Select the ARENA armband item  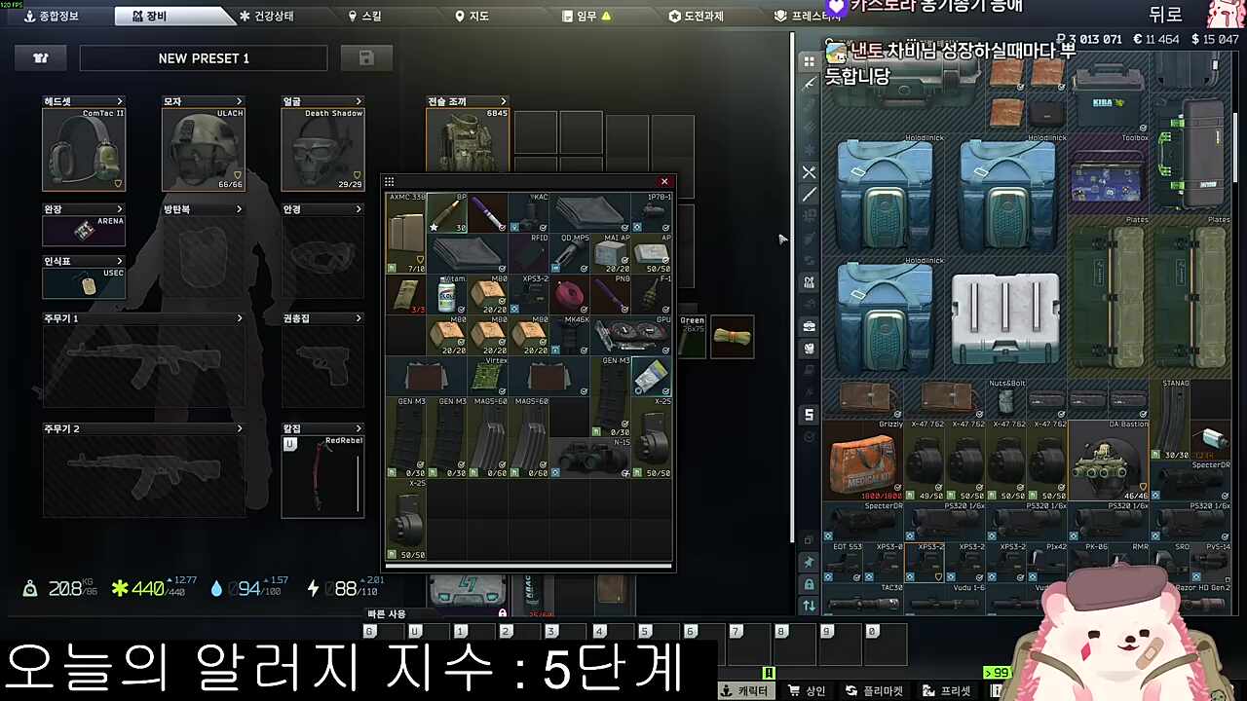pyautogui.click(x=84, y=231)
